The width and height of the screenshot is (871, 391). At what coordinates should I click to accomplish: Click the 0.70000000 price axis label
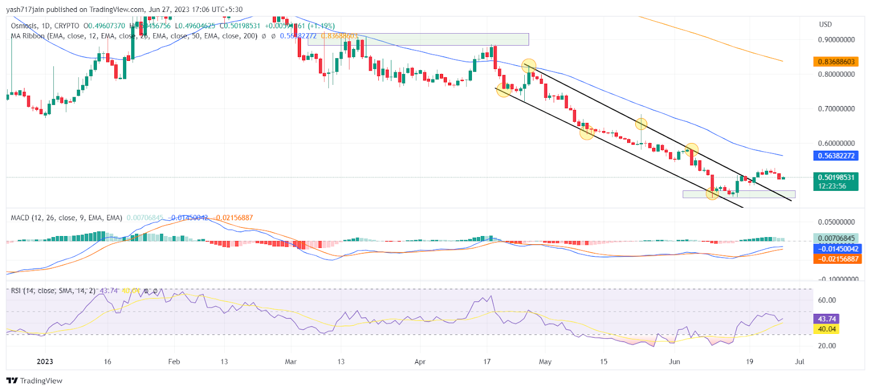coord(836,109)
